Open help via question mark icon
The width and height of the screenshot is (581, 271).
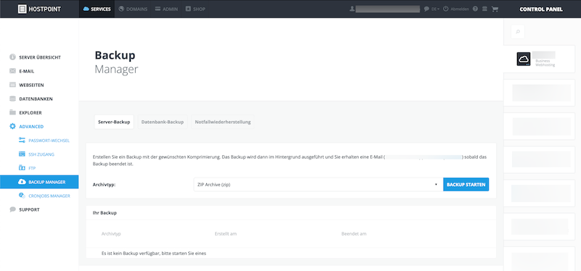point(476,9)
